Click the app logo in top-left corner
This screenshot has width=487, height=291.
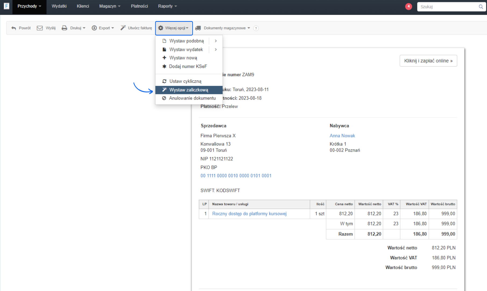coord(6,6)
